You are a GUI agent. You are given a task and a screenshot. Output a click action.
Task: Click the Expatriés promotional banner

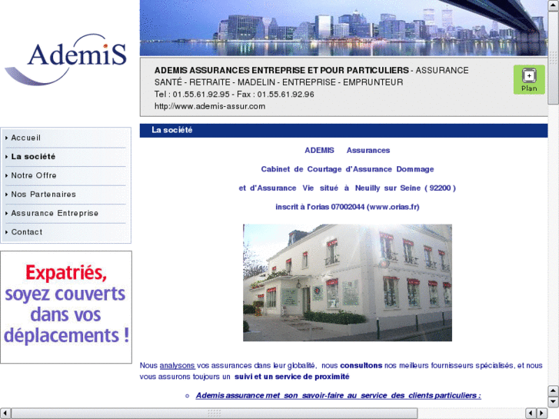coord(66,308)
